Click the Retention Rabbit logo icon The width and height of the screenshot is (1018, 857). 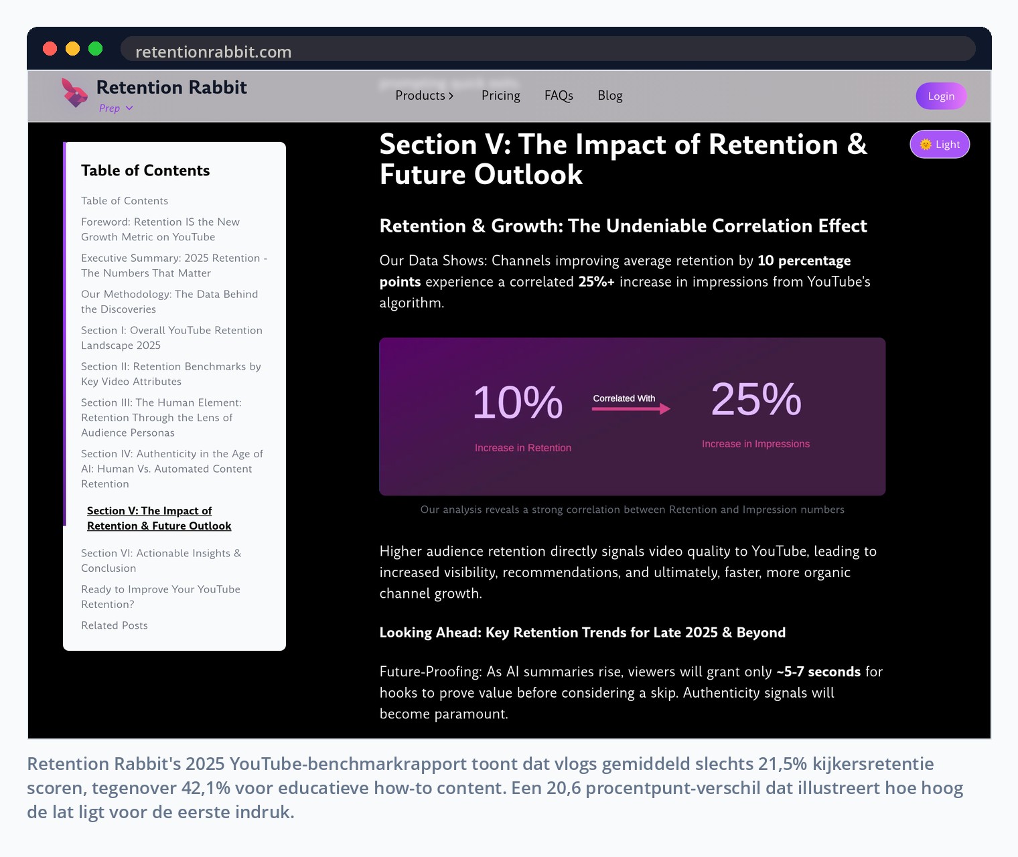click(x=74, y=92)
